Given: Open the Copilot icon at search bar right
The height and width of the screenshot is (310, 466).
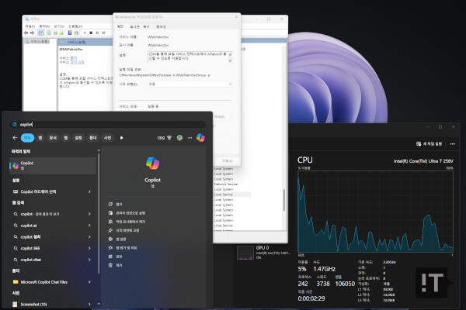Looking at the screenshot, I should 200,138.
